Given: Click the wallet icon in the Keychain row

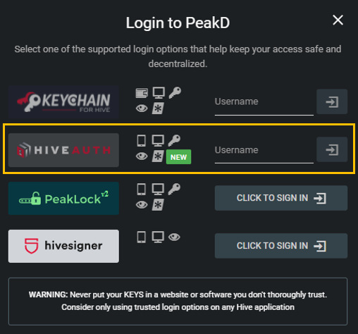Looking at the screenshot, I should [142, 93].
